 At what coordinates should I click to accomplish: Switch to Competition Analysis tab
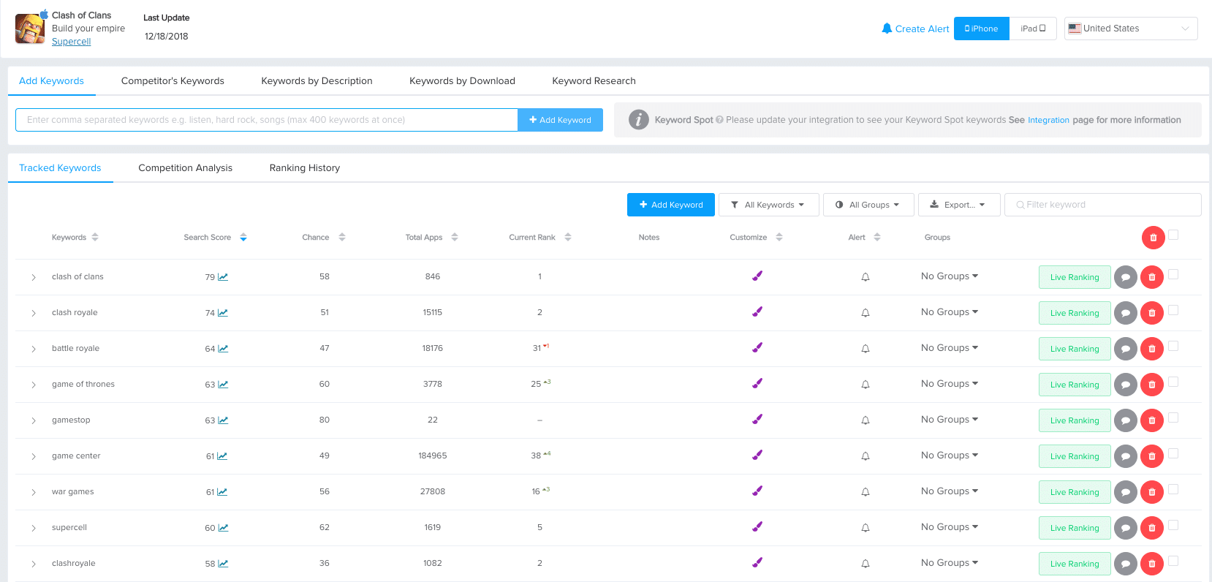(x=185, y=168)
